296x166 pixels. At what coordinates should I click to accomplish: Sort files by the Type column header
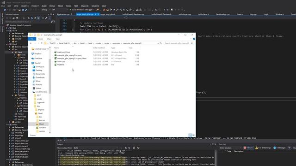[x=113, y=48]
